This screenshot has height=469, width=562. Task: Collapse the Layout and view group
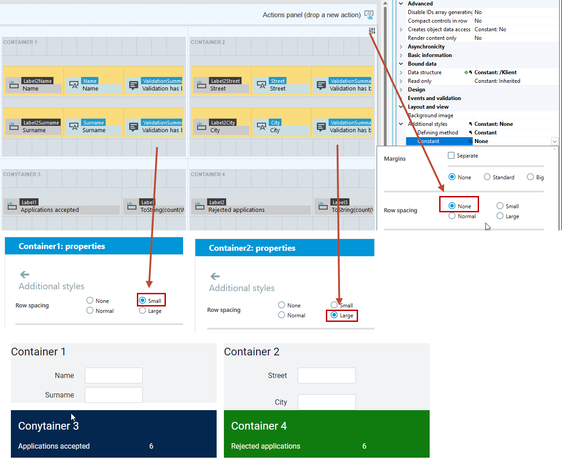(x=401, y=107)
